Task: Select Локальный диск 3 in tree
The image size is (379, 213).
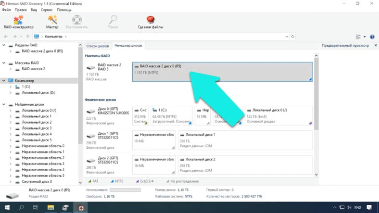Action: (37, 128)
